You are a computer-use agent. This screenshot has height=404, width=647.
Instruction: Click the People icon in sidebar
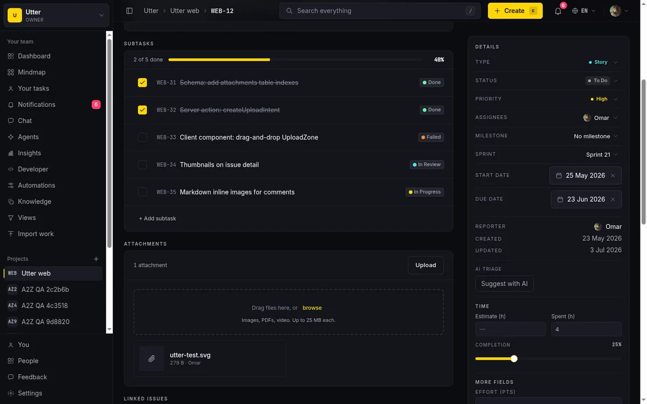(x=11, y=361)
